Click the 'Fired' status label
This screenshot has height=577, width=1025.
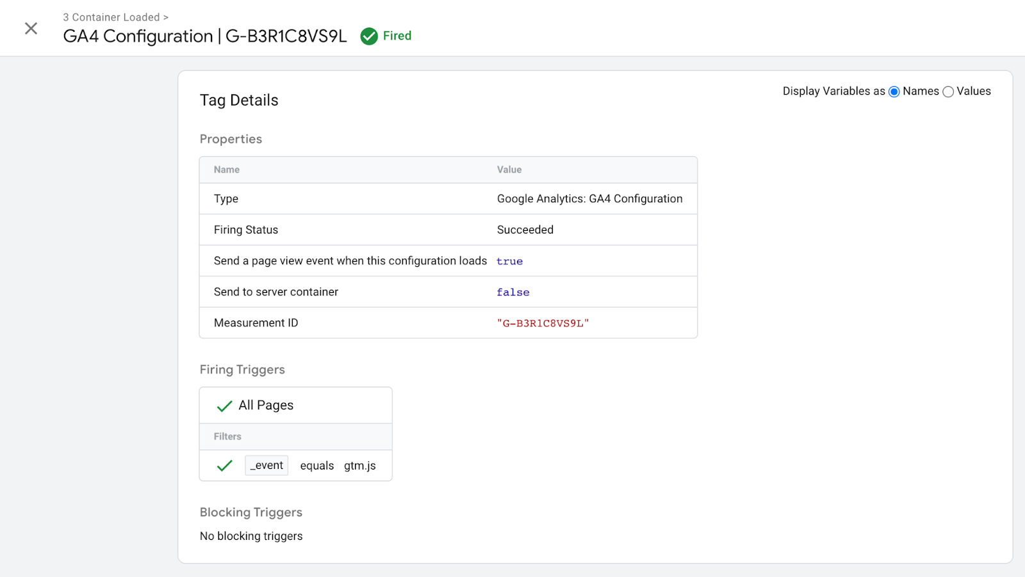tap(397, 36)
